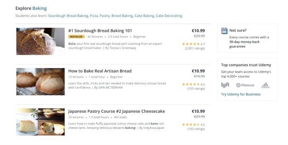Image resolution: width=288 pixels, height=145 pixels.
Task: Open the #1 Sourdough Bread Baking 101 title
Action: tap(100, 31)
